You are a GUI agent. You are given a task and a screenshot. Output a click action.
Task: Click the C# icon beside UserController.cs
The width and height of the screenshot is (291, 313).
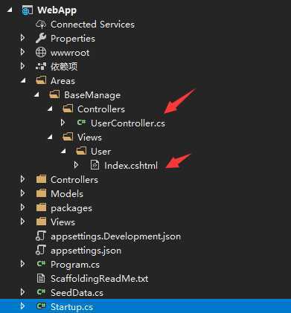[81, 123]
